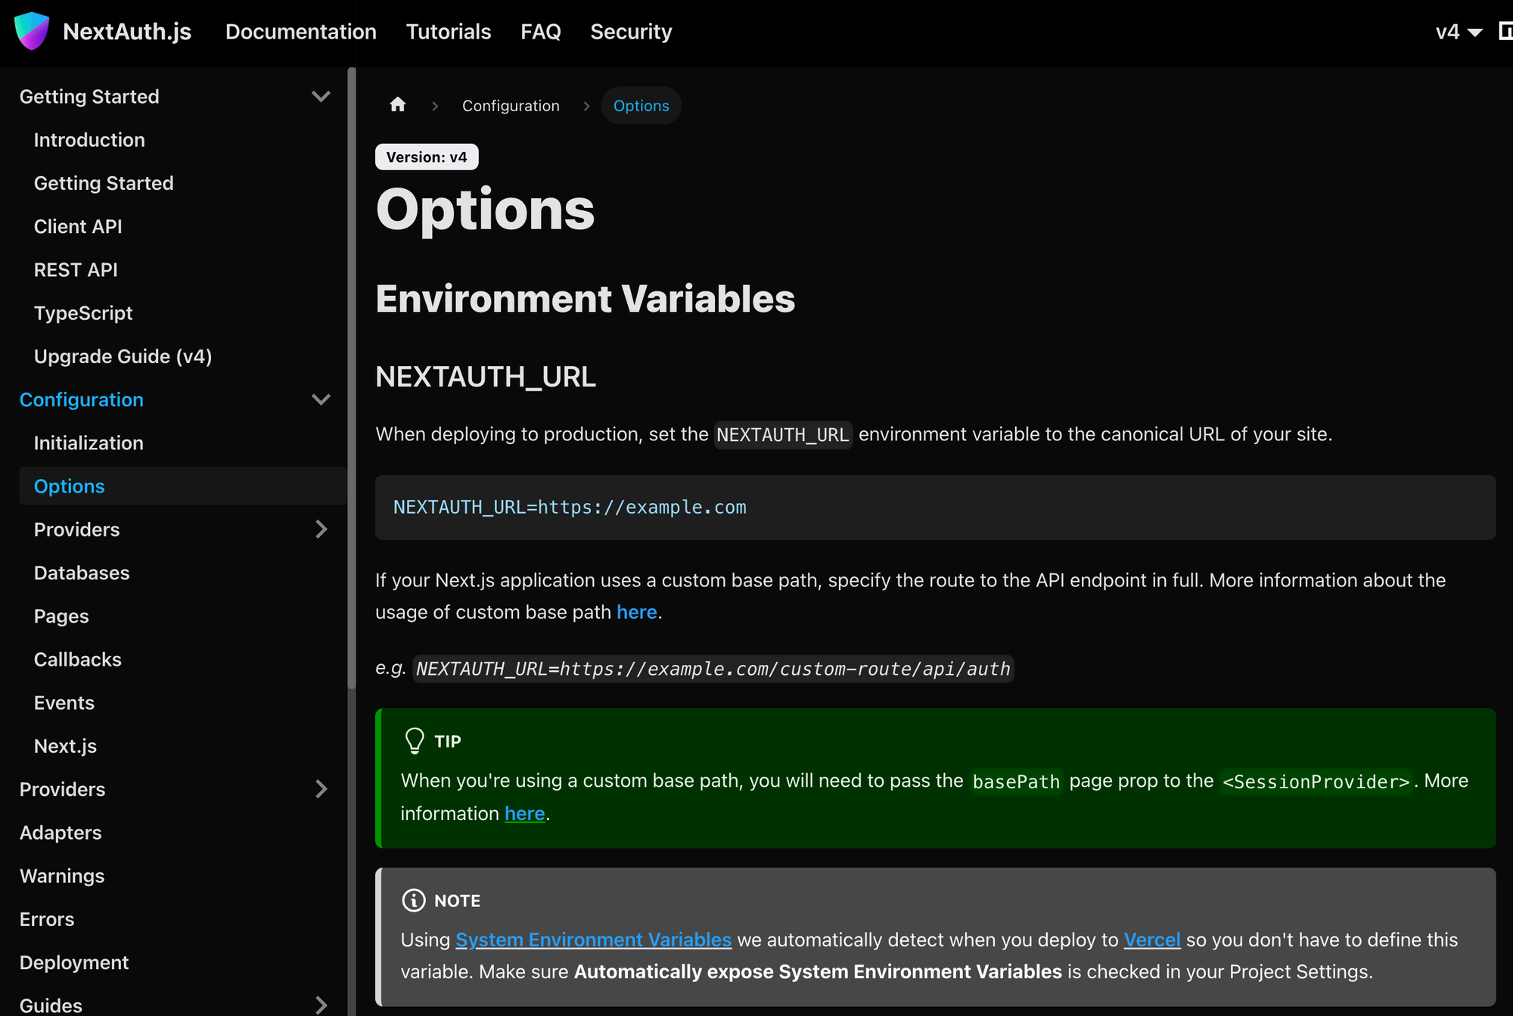The image size is (1513, 1016).
Task: Click the custom-route example code line
Action: pos(713,669)
